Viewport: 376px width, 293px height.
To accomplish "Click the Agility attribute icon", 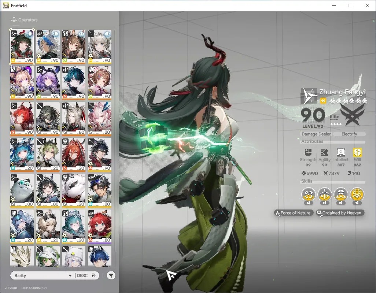I will (x=324, y=152).
